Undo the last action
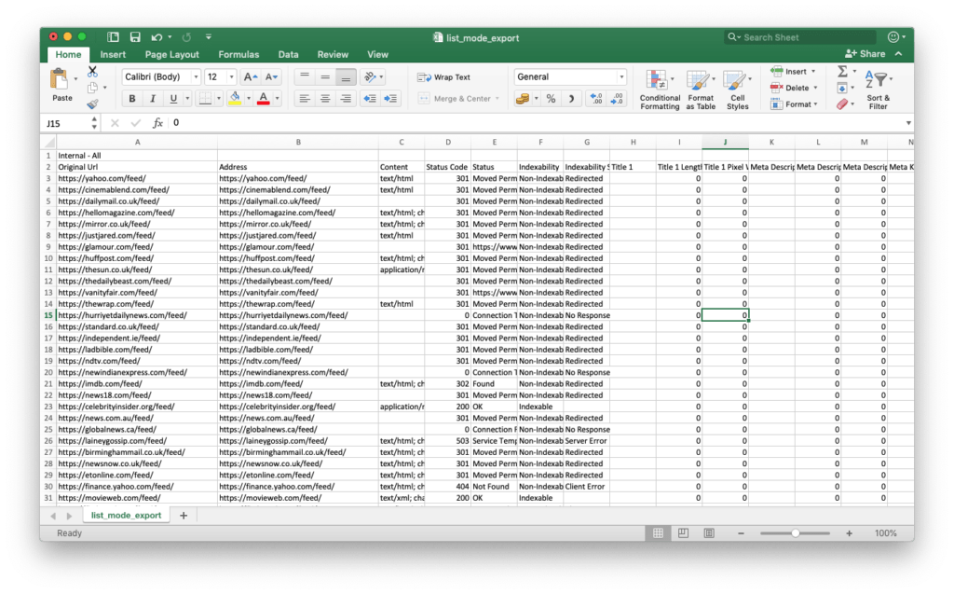The height and width of the screenshot is (594, 954). point(157,37)
